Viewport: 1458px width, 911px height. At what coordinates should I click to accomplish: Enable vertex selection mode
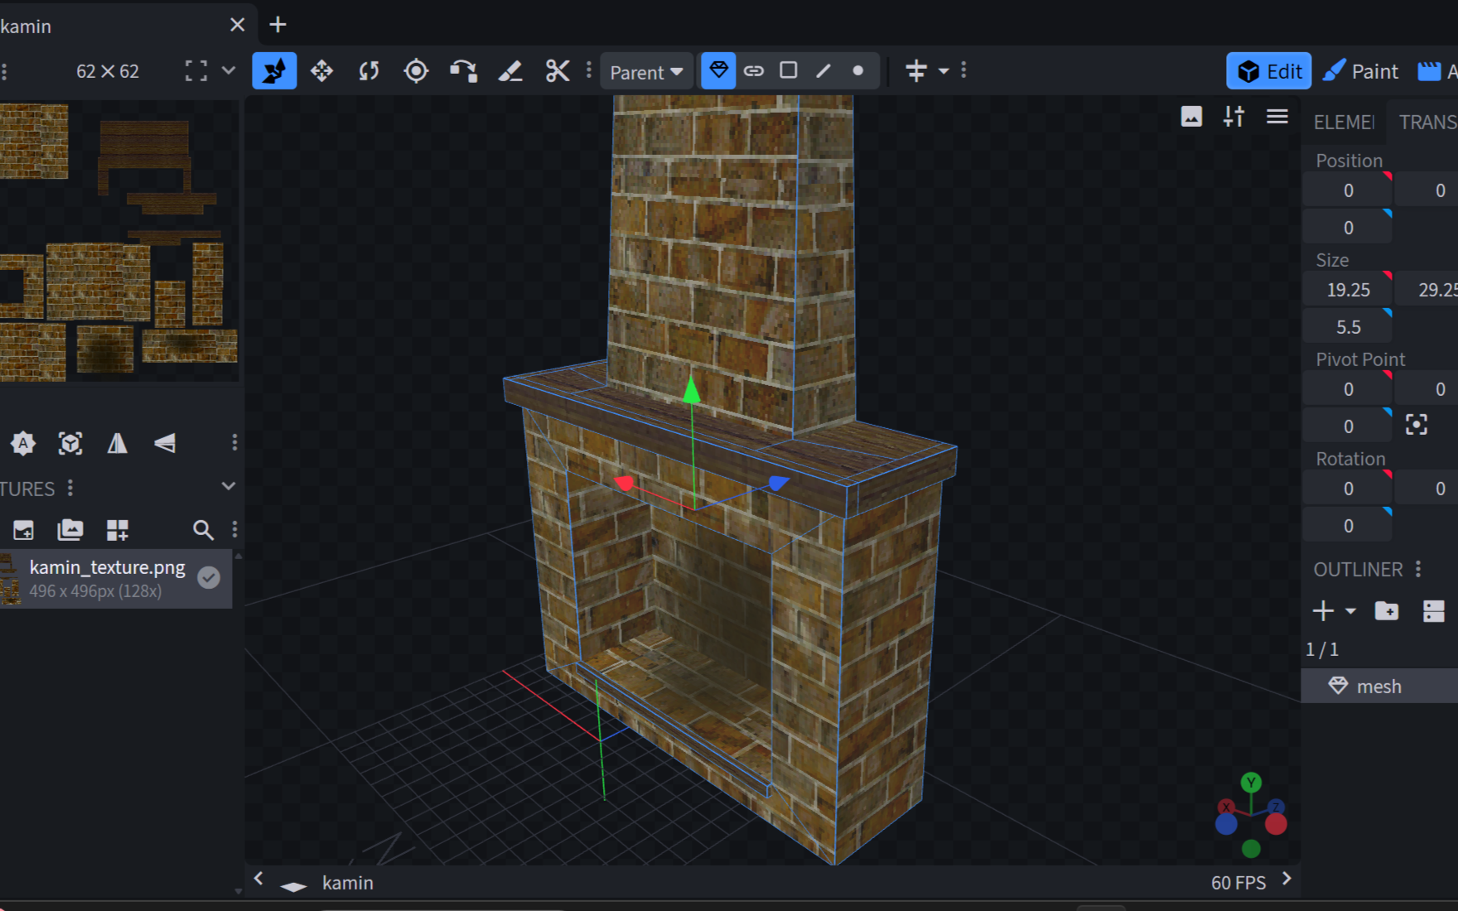click(858, 71)
